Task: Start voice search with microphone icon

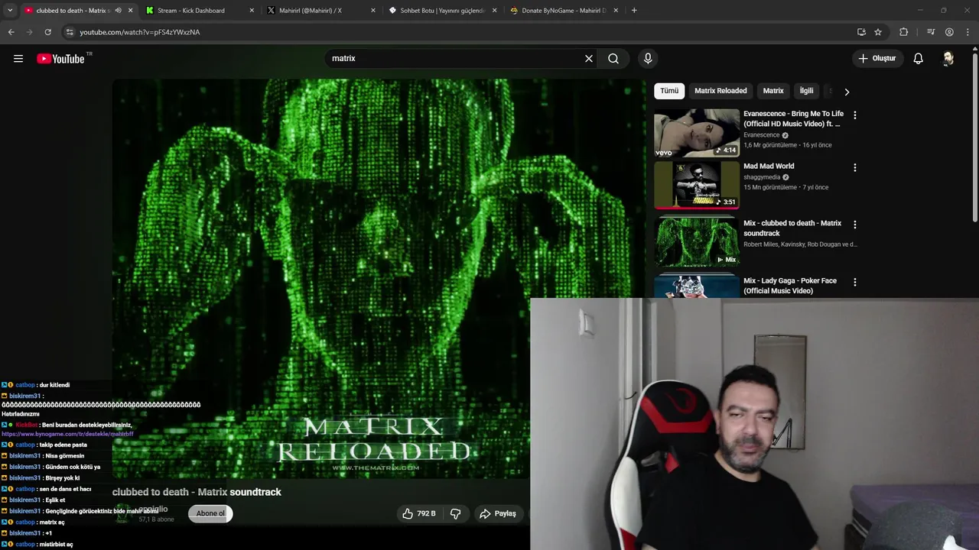Action: point(648,59)
